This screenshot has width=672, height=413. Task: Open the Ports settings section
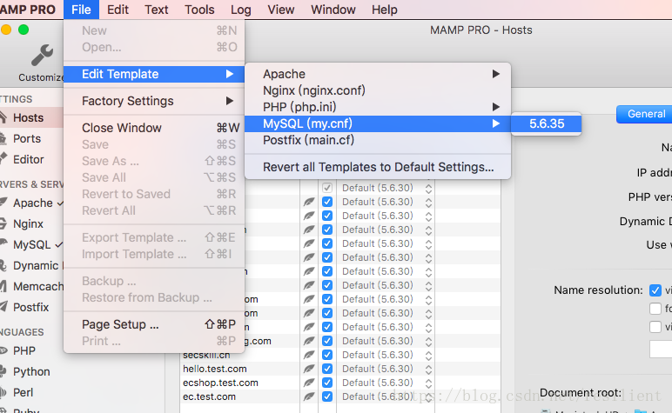pos(27,138)
